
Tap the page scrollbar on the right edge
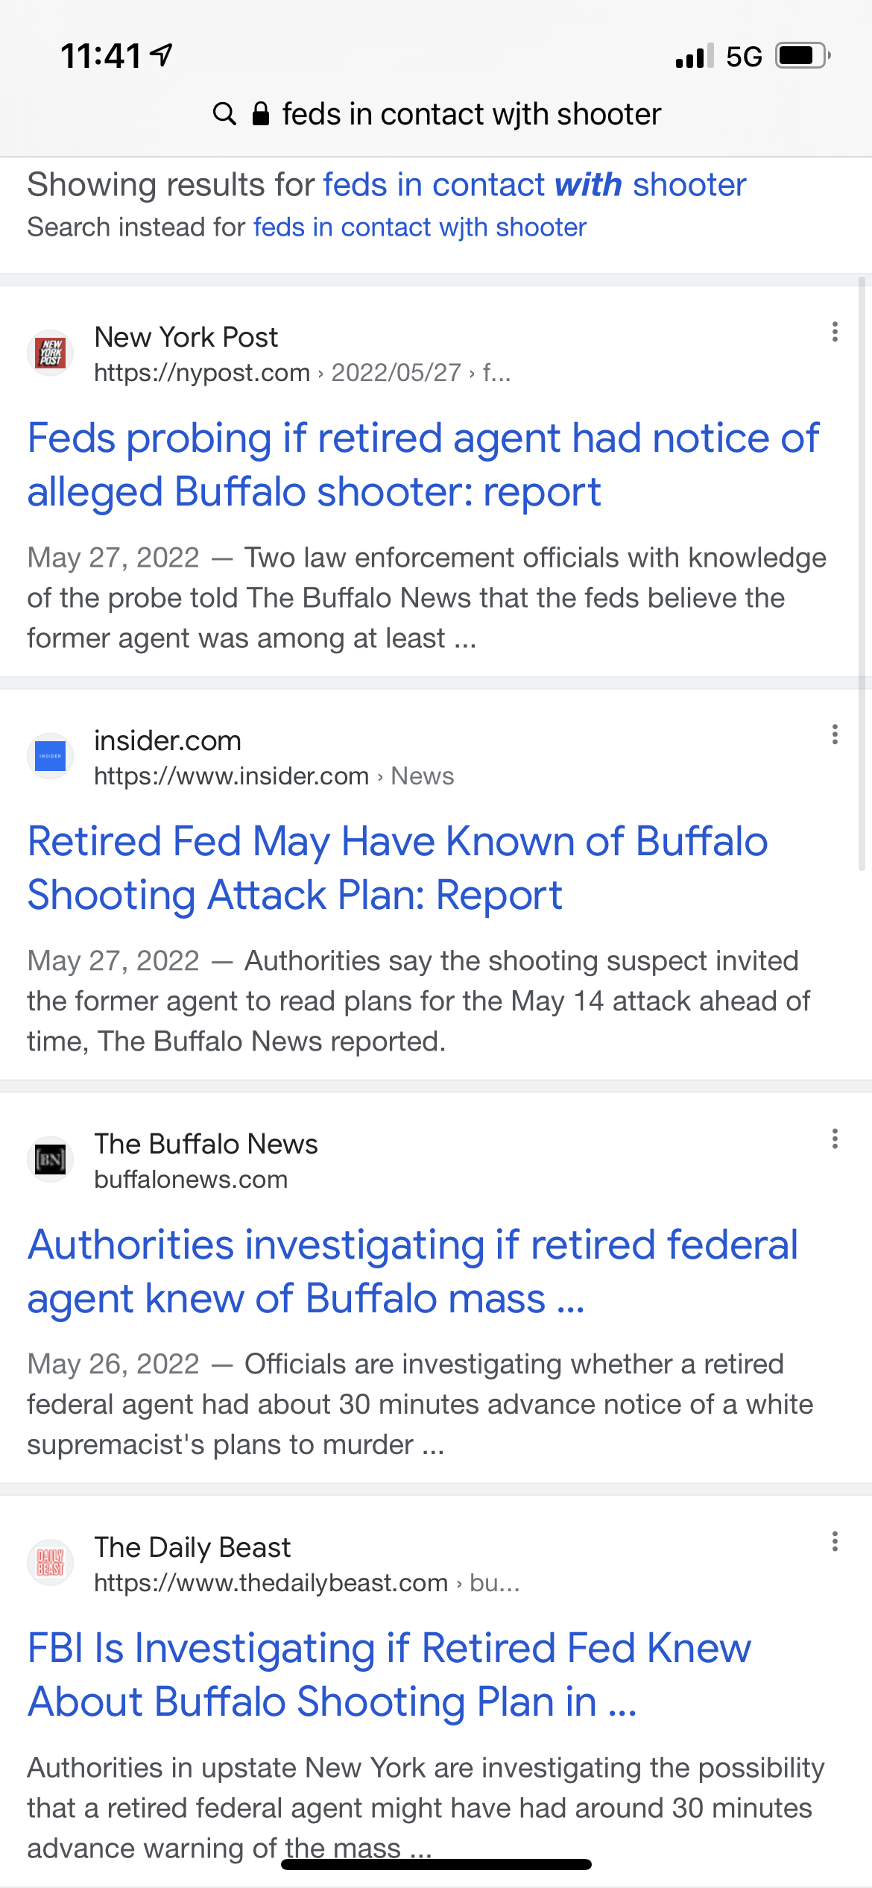pyautogui.click(x=862, y=573)
